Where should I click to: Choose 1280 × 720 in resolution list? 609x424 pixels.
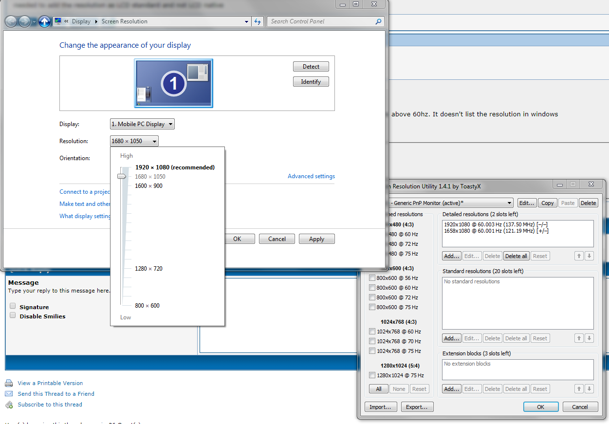coord(148,269)
